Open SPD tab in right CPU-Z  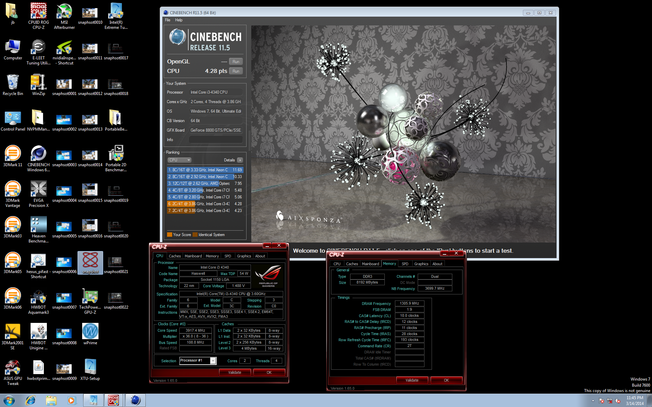pos(405,264)
